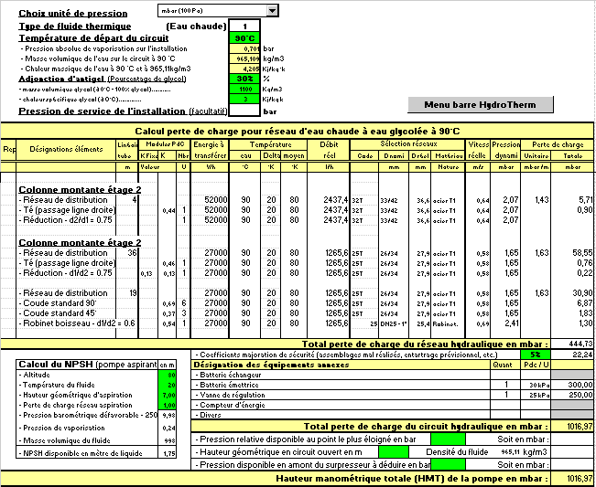Screen dimensions: 596x487
Task: Select the HMT total value 1016,97 cell
Action: 572,478
